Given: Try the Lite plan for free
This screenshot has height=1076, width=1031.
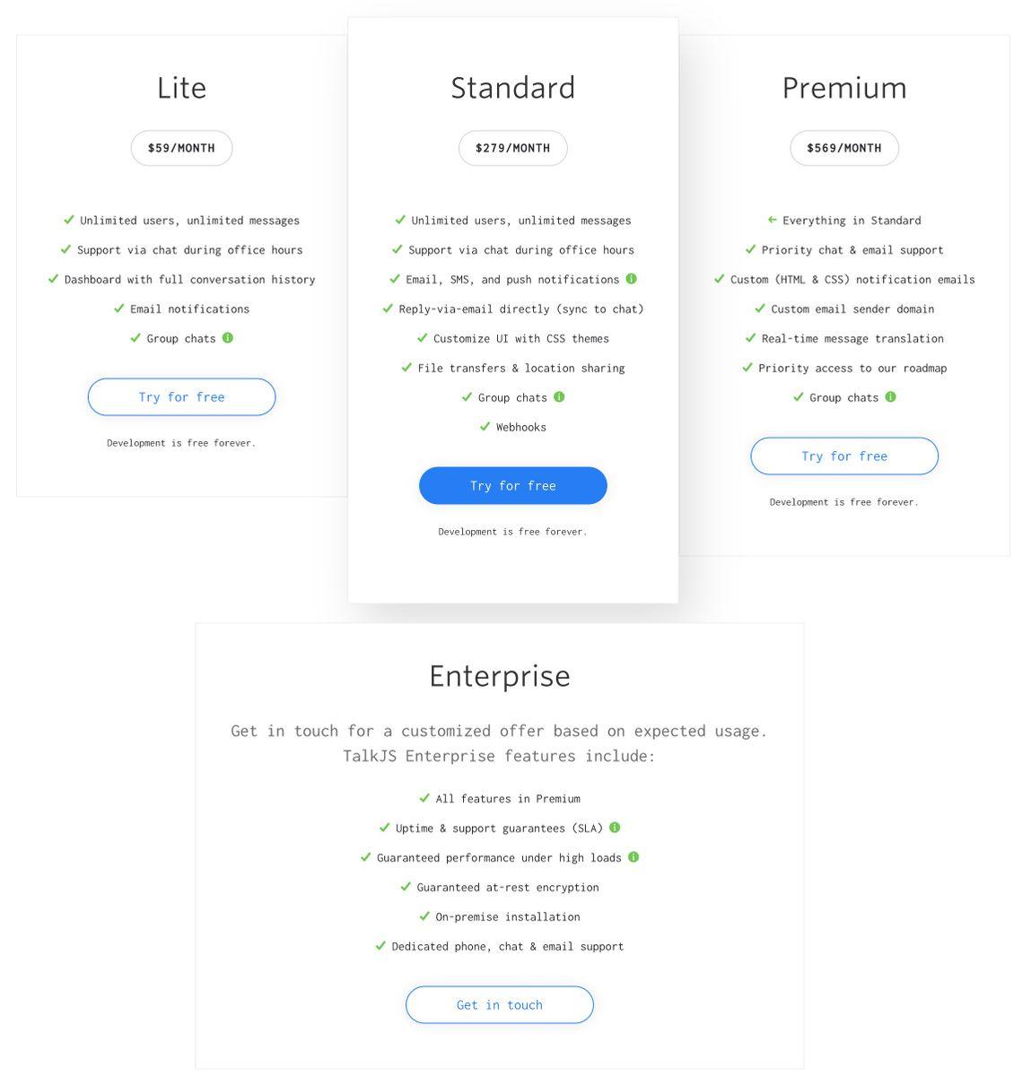Looking at the screenshot, I should 181,397.
